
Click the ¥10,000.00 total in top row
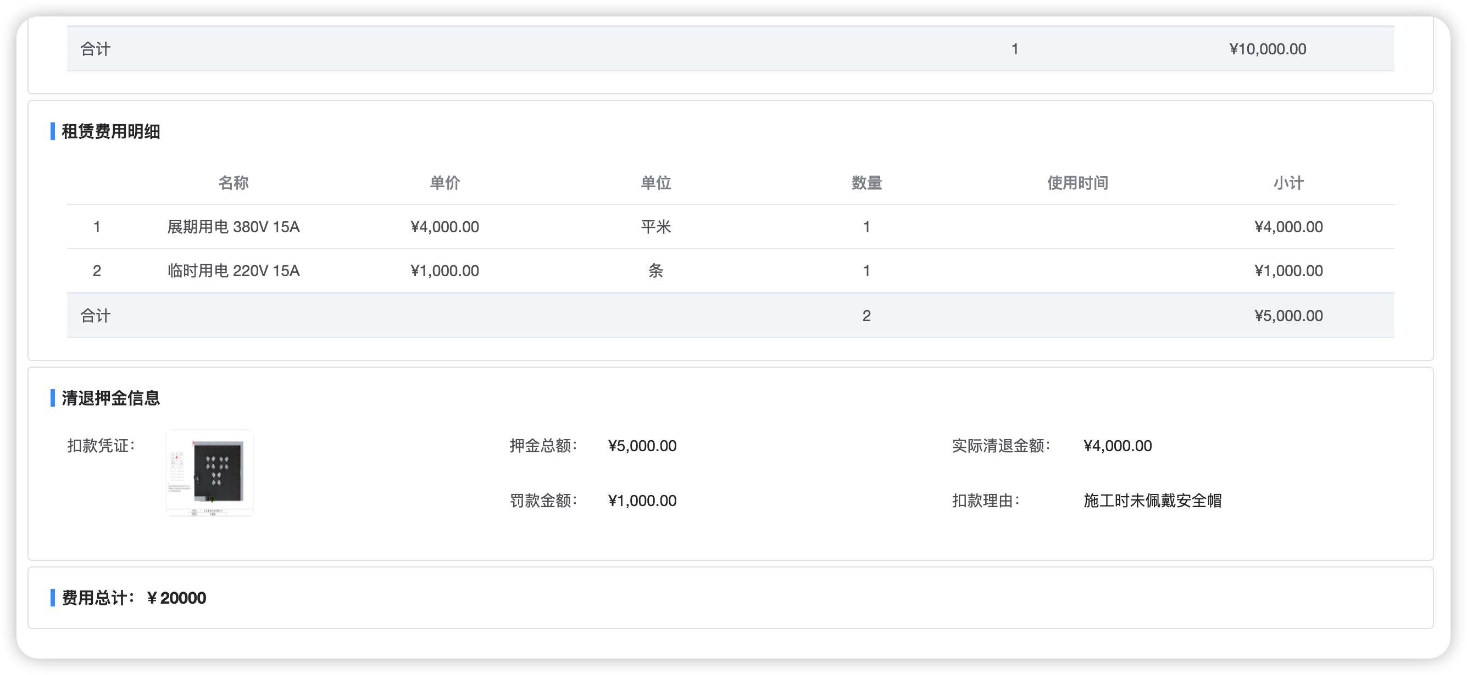[x=1268, y=49]
